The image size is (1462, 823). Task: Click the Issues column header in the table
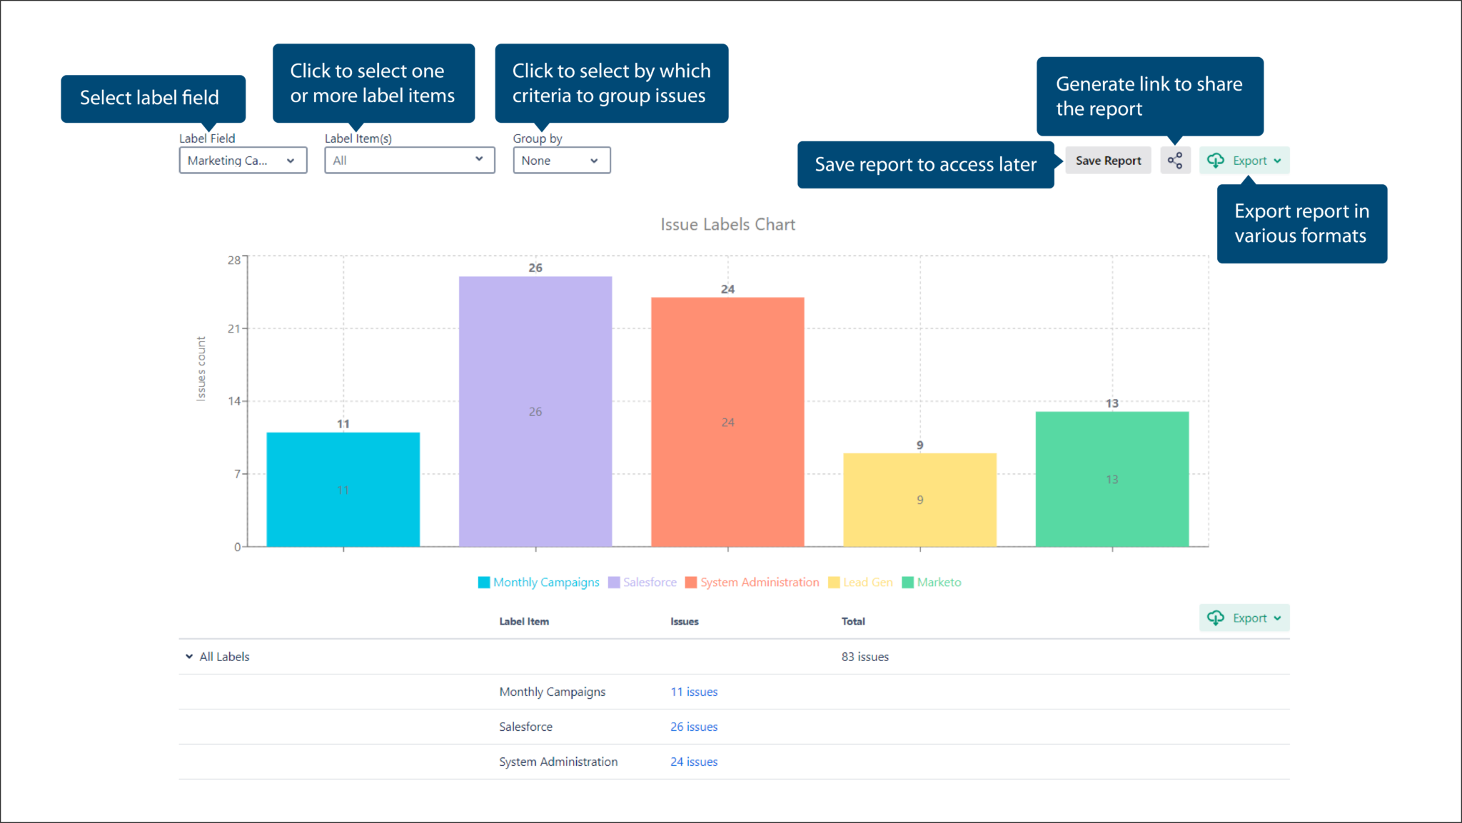coord(683,621)
